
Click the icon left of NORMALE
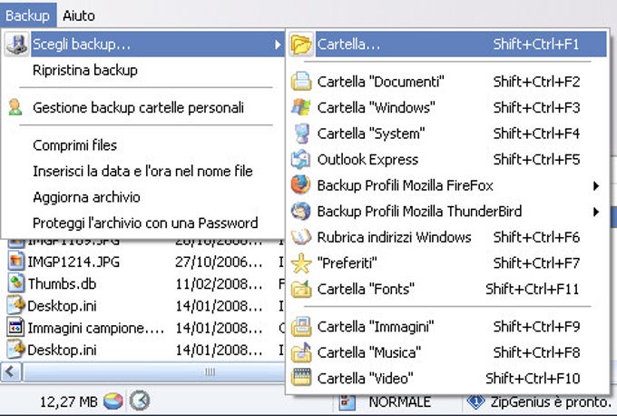point(347,401)
